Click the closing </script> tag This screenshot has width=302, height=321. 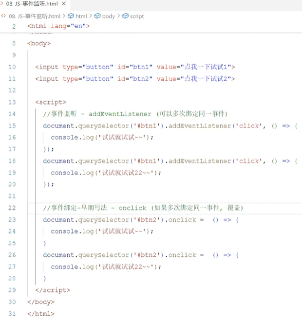[x=53, y=290]
